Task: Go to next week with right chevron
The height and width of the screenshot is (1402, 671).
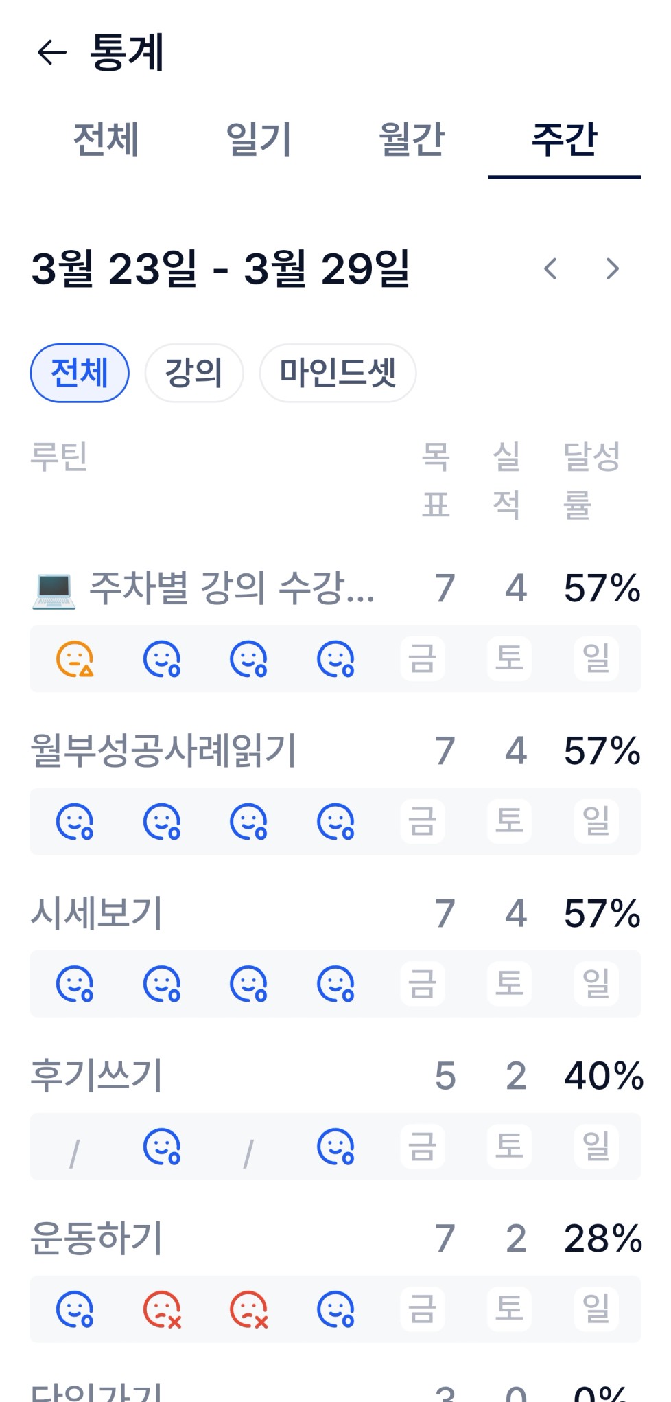Action: (x=613, y=268)
